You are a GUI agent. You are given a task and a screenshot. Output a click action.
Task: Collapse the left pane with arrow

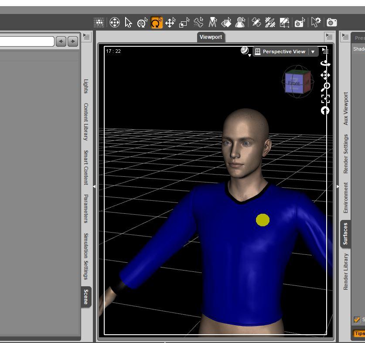tap(94, 186)
